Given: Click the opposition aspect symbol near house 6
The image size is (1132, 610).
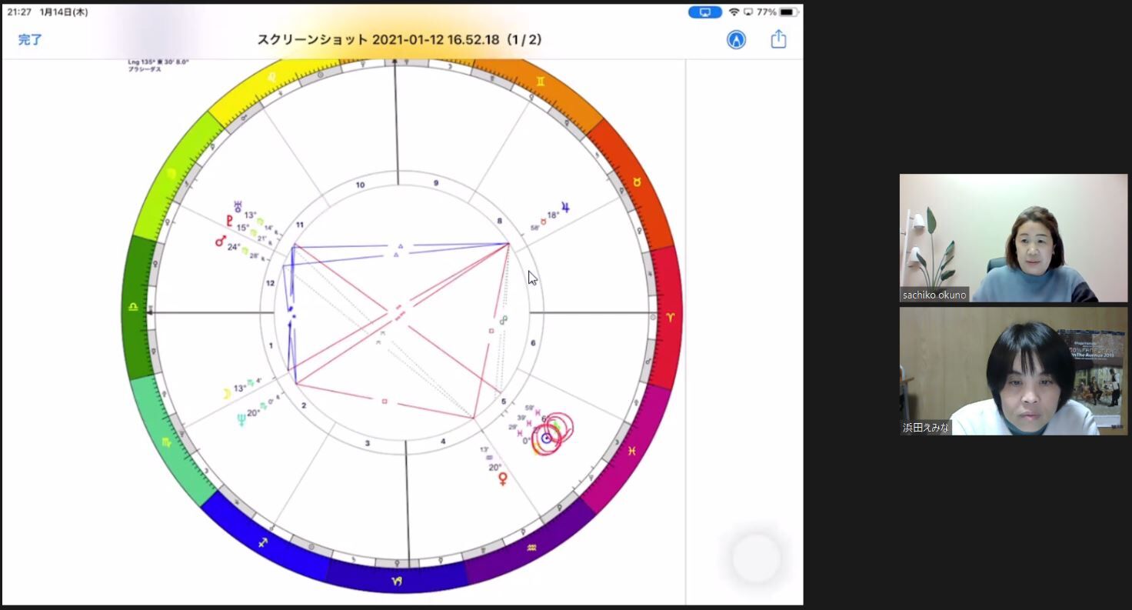Looking at the screenshot, I should click(x=504, y=318).
